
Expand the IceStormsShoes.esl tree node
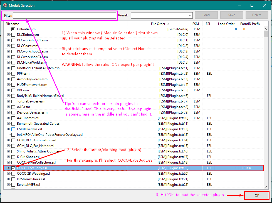coord(8,179)
